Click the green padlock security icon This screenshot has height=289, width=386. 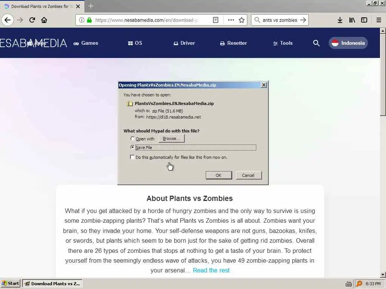(x=89, y=20)
